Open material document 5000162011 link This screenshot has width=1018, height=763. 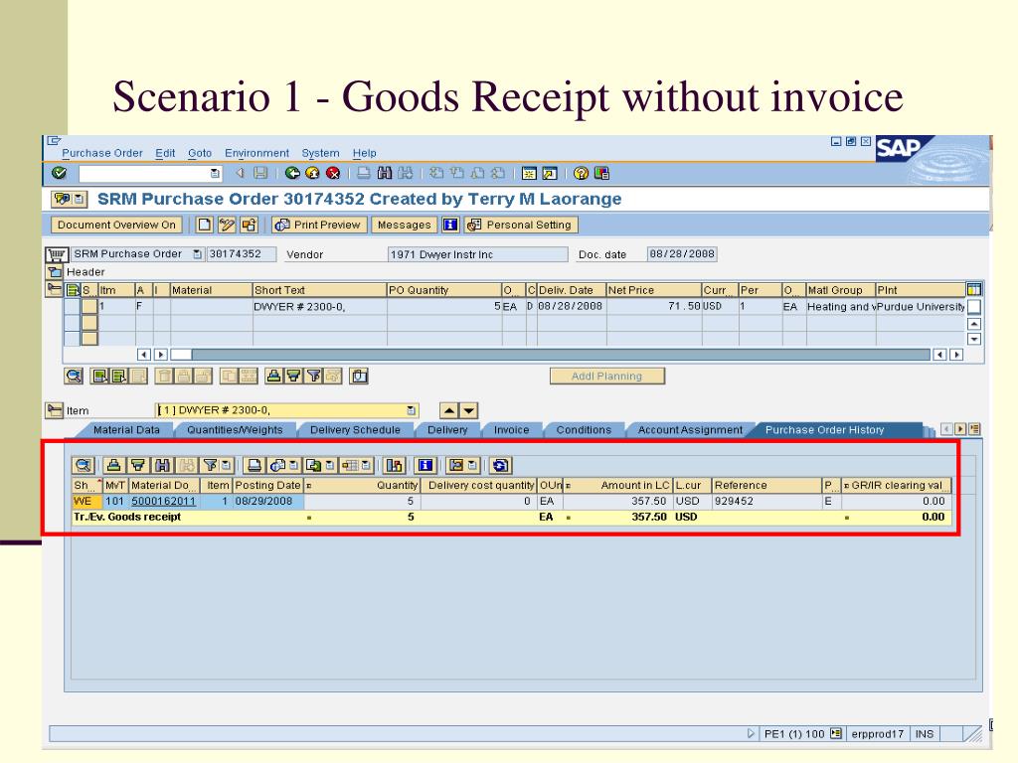(x=163, y=501)
